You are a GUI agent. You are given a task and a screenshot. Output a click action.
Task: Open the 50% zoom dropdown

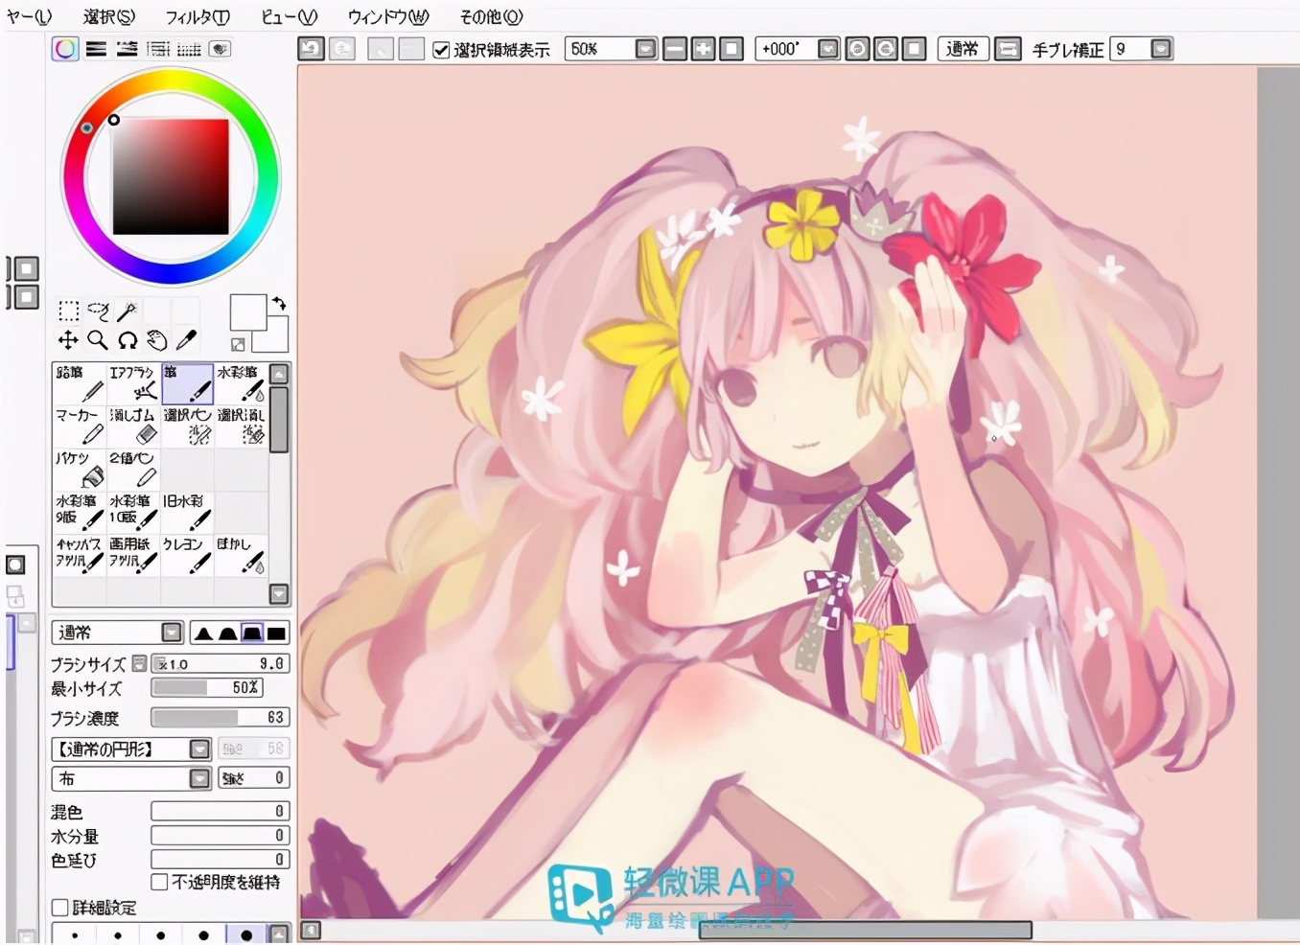click(x=646, y=49)
